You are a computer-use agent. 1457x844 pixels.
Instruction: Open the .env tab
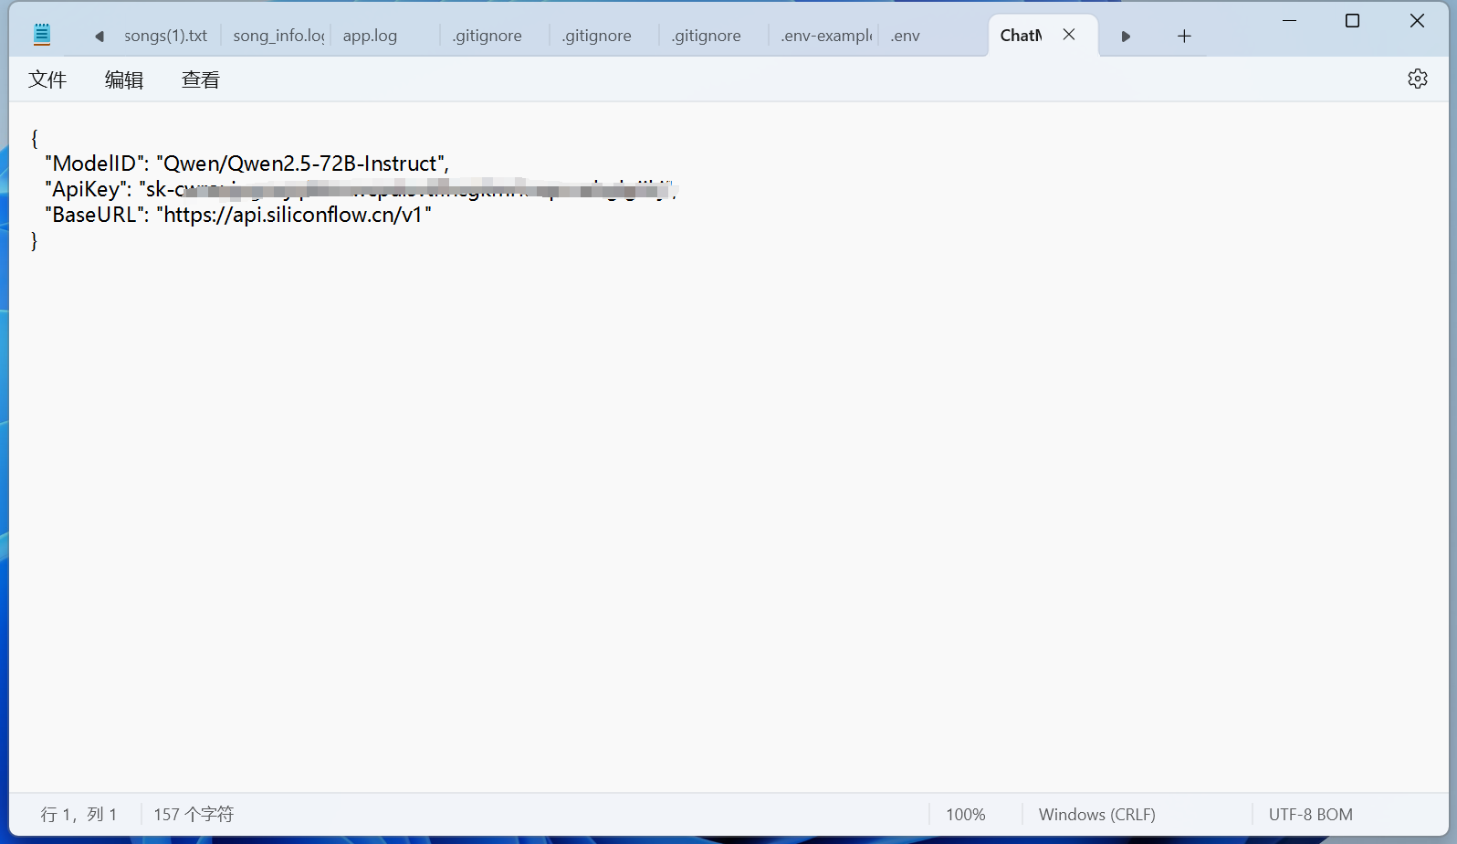click(905, 37)
